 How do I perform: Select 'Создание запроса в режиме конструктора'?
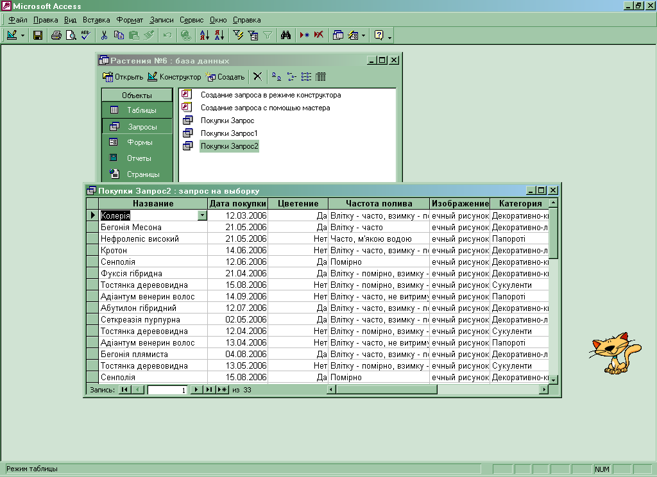[270, 95]
